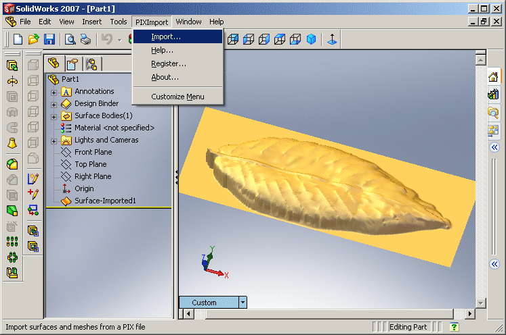Click the viewport scroll up arrow

(481, 60)
